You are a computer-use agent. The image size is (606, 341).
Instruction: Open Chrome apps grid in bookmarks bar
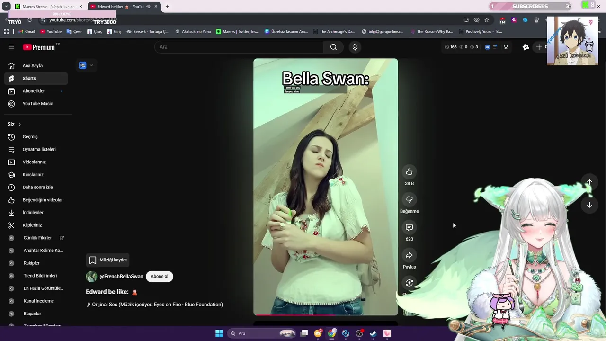click(x=6, y=32)
